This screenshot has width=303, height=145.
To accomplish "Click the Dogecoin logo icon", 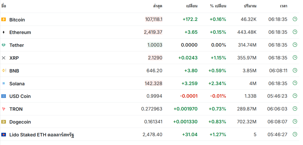I will [4, 122].
